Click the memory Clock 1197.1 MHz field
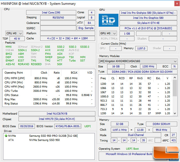This screenshot has height=162, width=180. [120, 130]
